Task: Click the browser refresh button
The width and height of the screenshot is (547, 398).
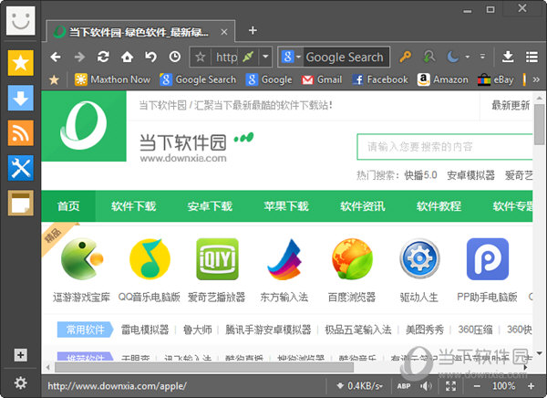Action: 103,57
